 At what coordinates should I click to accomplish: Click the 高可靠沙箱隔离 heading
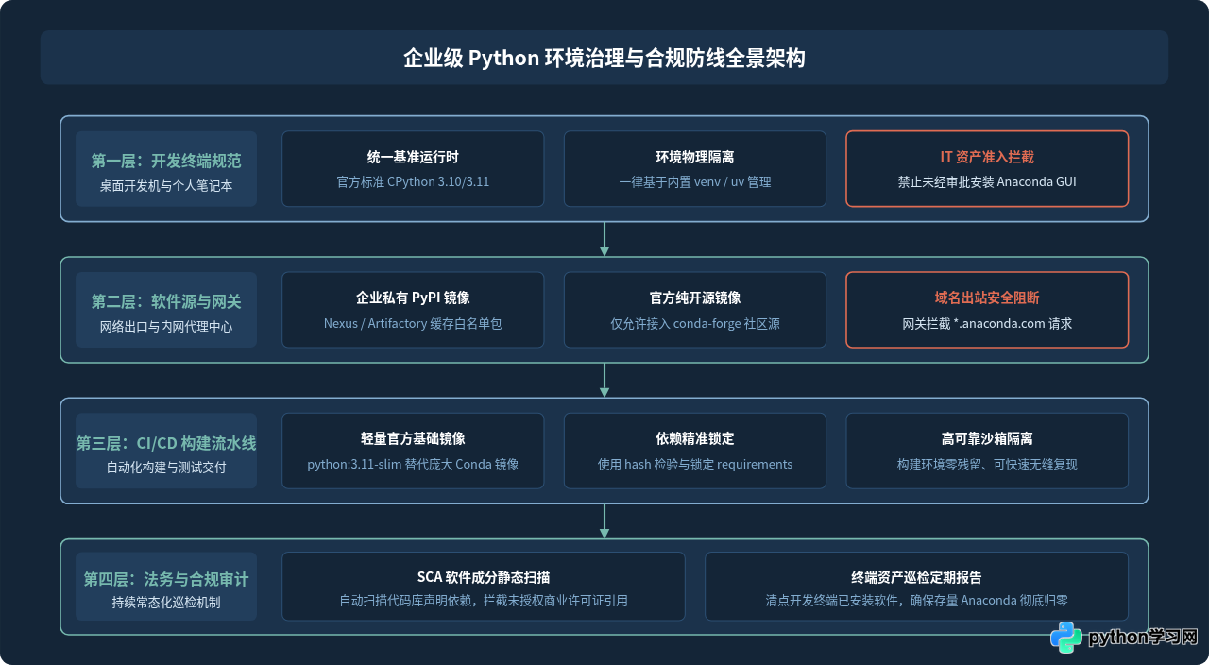point(987,439)
